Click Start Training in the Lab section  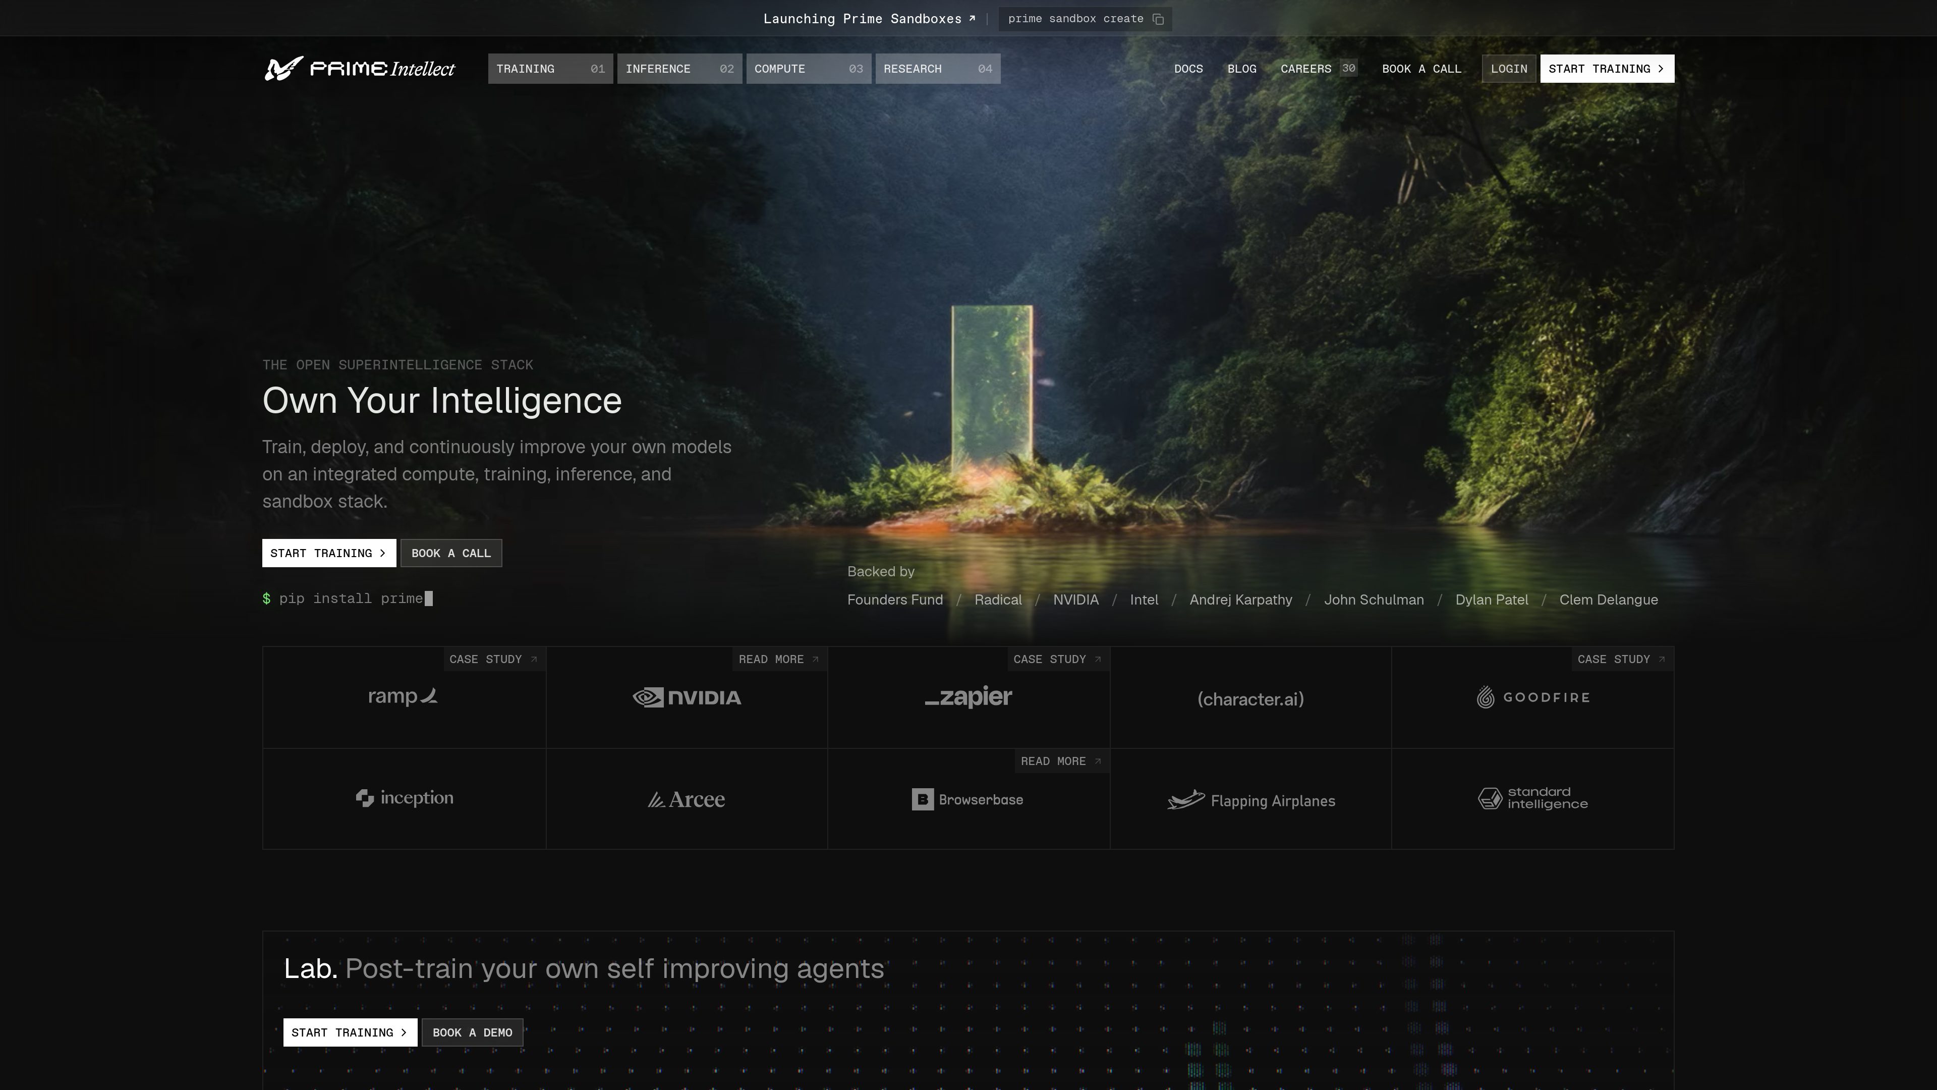pyautogui.click(x=350, y=1032)
